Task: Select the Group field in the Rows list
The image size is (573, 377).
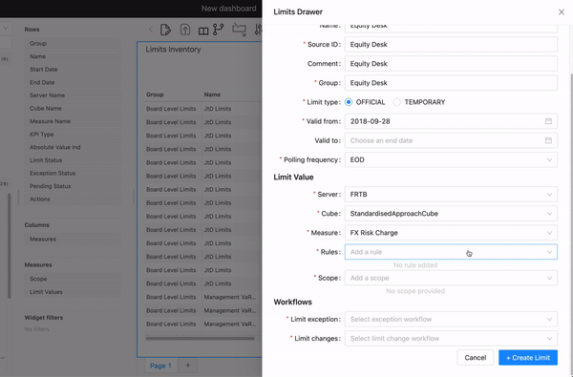Action: tap(73, 44)
